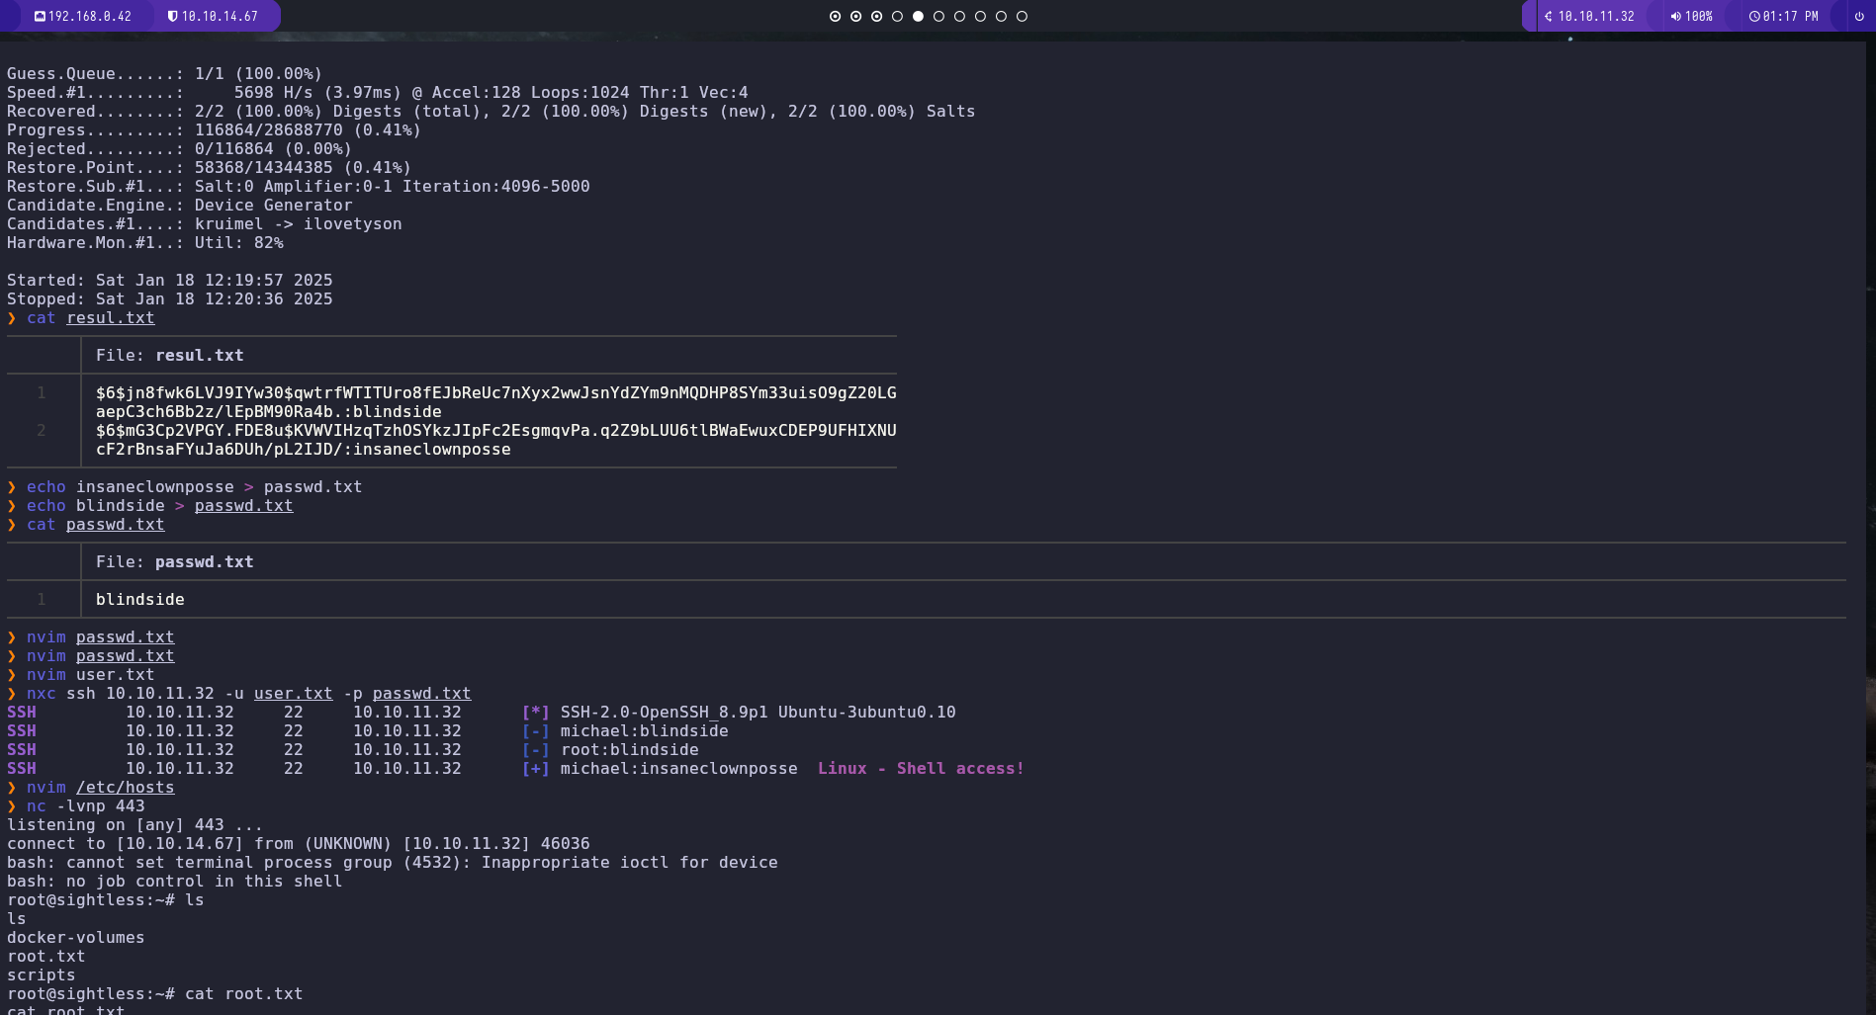Click underlined passwd.txt in 'cat passwd.txt' command
Viewport: 1876px width, 1015px height.
point(116,525)
